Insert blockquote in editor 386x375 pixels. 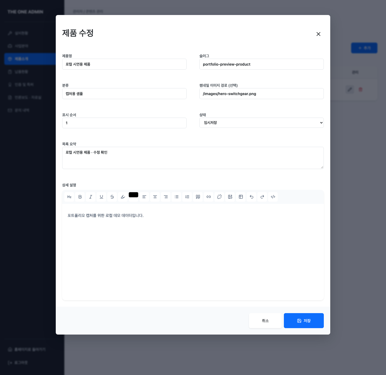pyautogui.click(x=198, y=197)
